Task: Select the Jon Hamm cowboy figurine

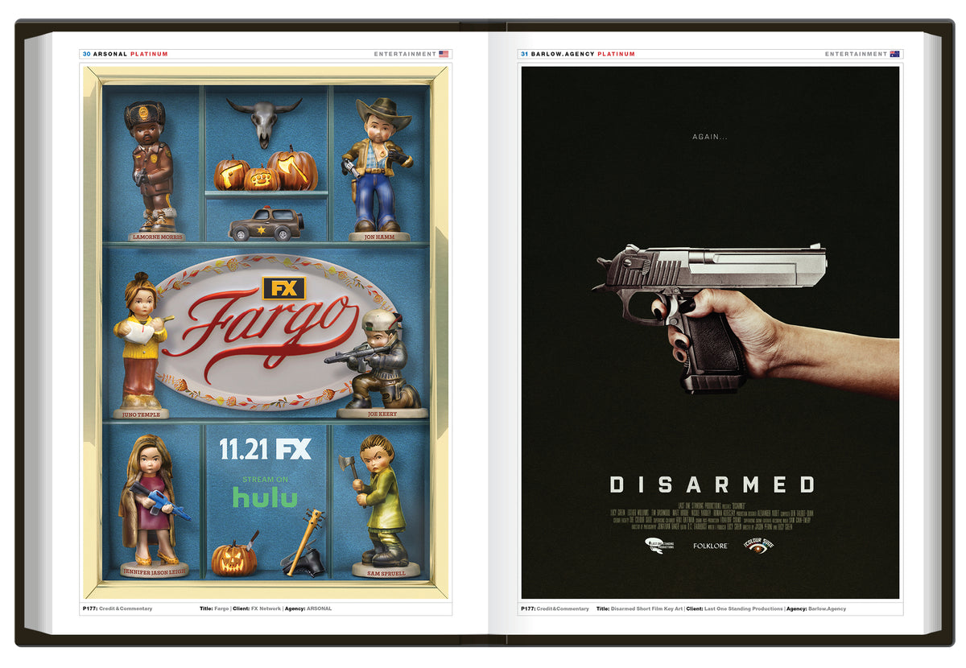Action: [x=376, y=165]
